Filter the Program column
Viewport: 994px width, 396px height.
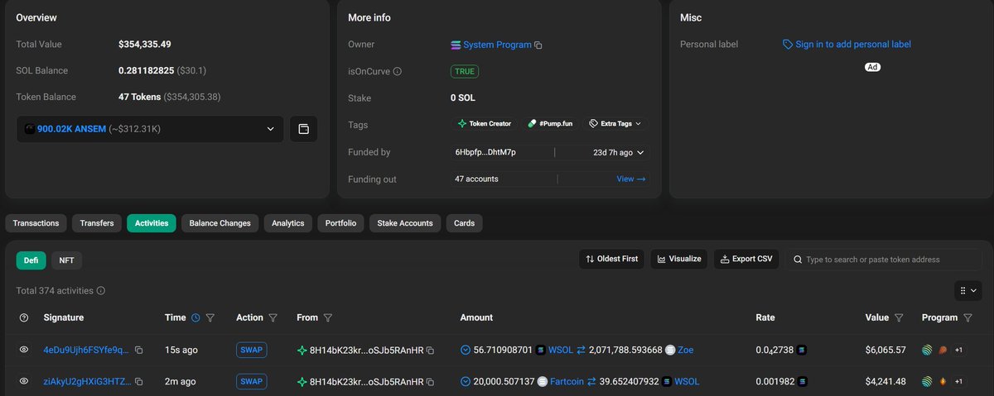click(x=967, y=317)
